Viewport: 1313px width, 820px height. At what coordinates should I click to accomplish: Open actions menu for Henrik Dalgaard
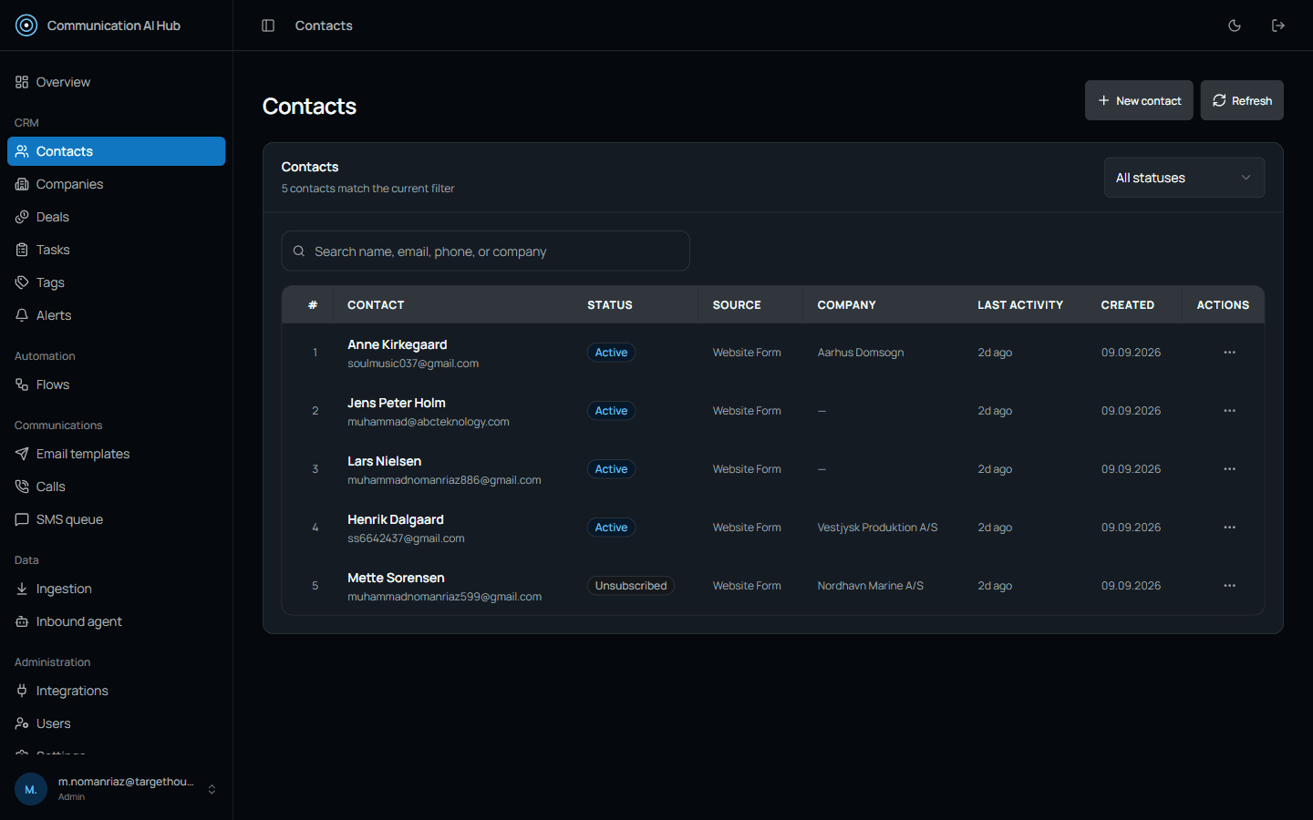1230,528
